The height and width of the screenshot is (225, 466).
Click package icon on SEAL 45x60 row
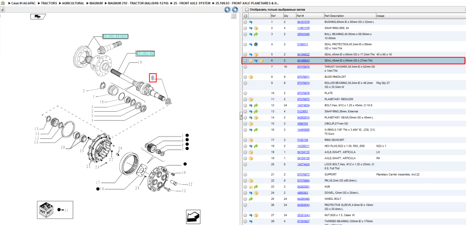pyautogui.click(x=256, y=55)
